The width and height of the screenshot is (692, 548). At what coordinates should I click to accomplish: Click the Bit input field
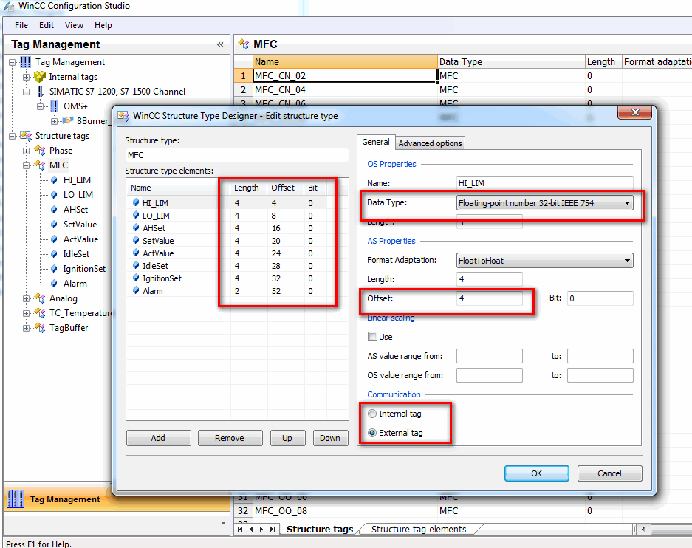coord(600,298)
